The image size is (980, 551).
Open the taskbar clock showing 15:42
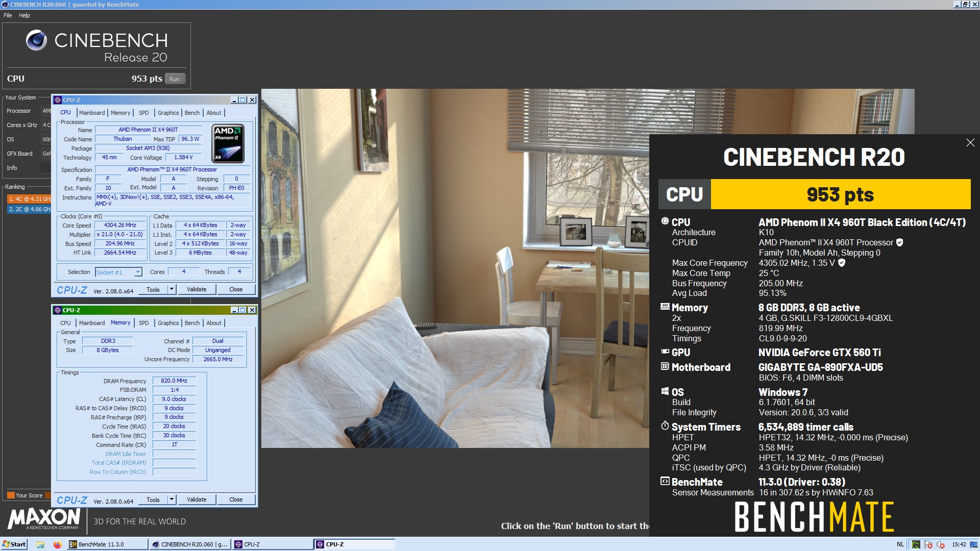coord(959,544)
